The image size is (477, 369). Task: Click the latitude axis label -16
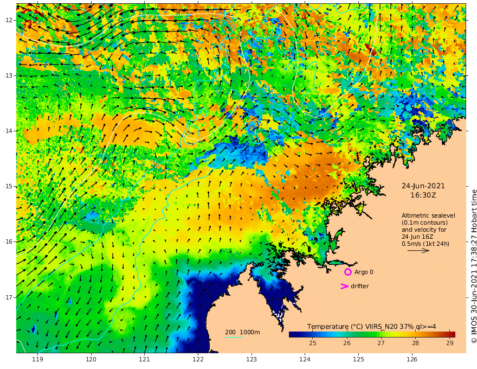click(8, 241)
